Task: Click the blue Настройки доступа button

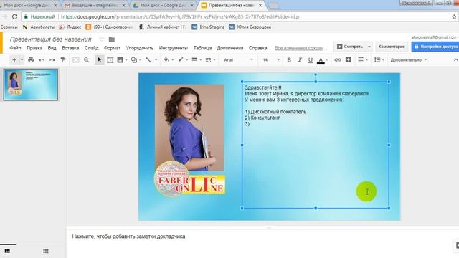Action: (x=435, y=47)
